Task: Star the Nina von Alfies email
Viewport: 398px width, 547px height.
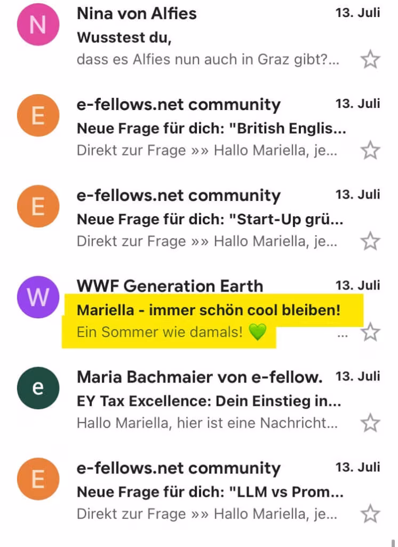Action: [370, 59]
